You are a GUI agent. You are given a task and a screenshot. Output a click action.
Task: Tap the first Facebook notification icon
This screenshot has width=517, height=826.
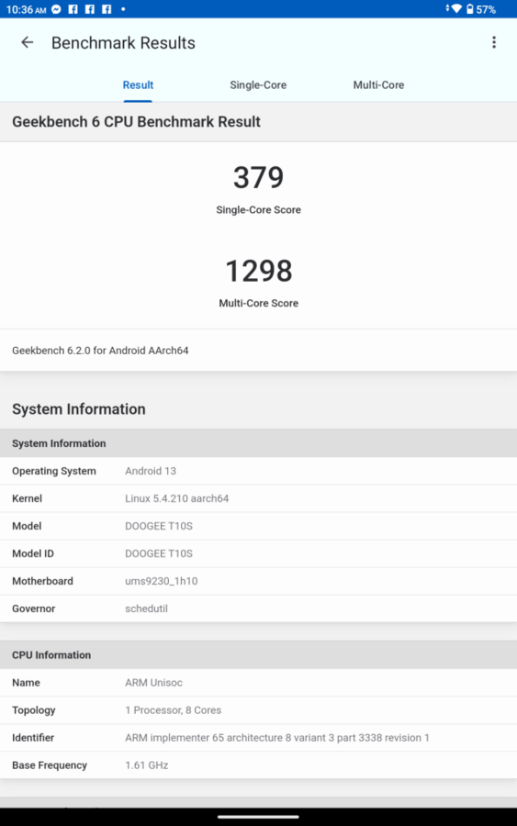pyautogui.click(x=73, y=9)
